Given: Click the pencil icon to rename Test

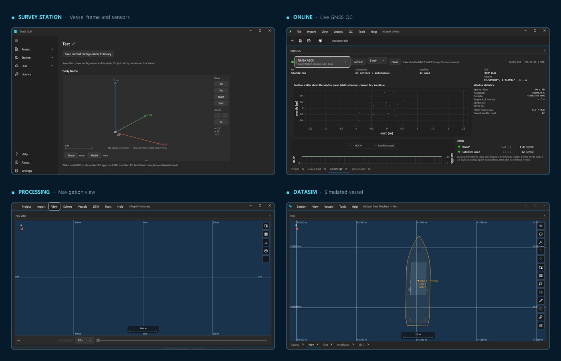Looking at the screenshot, I should click(73, 44).
